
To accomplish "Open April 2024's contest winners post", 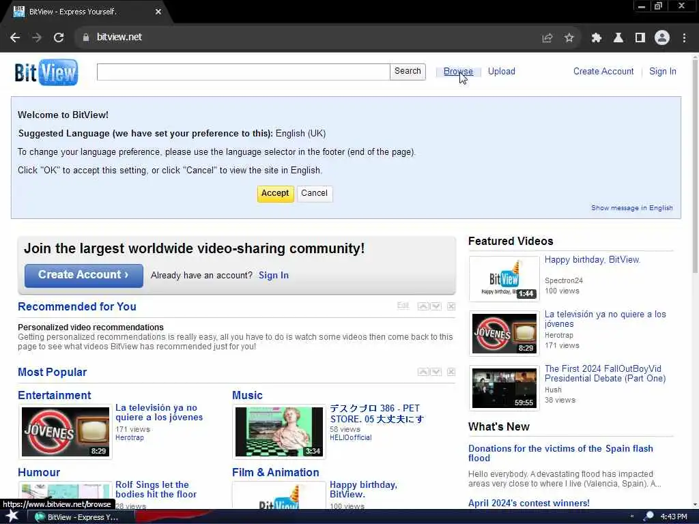I will (529, 503).
